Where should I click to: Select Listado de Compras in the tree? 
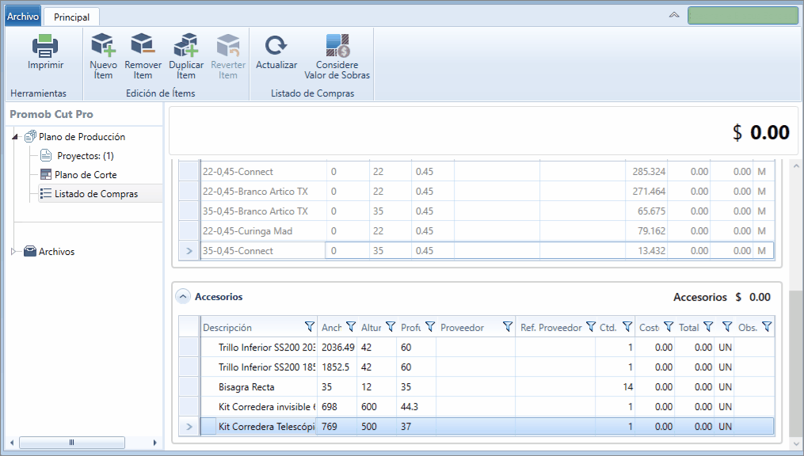pos(96,194)
